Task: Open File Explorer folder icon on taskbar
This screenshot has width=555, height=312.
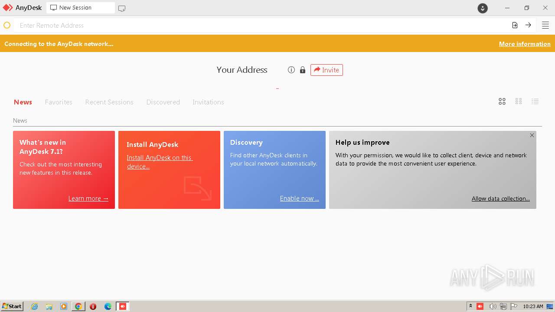Action: [49, 306]
